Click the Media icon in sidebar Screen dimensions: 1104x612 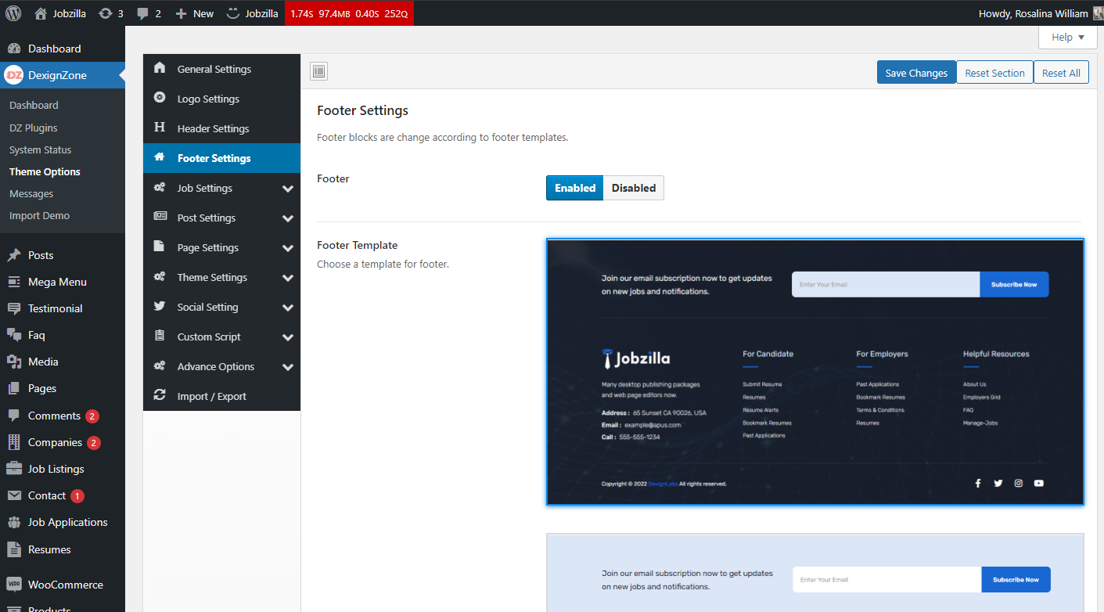point(14,362)
